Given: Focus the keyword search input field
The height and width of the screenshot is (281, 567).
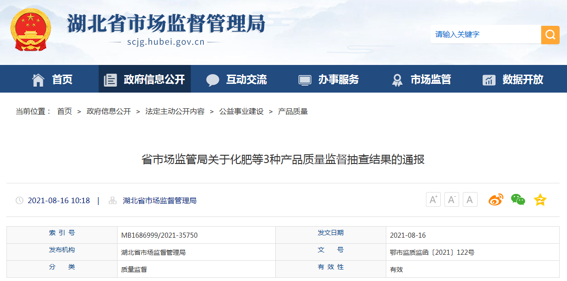Looking at the screenshot, I should (x=485, y=35).
